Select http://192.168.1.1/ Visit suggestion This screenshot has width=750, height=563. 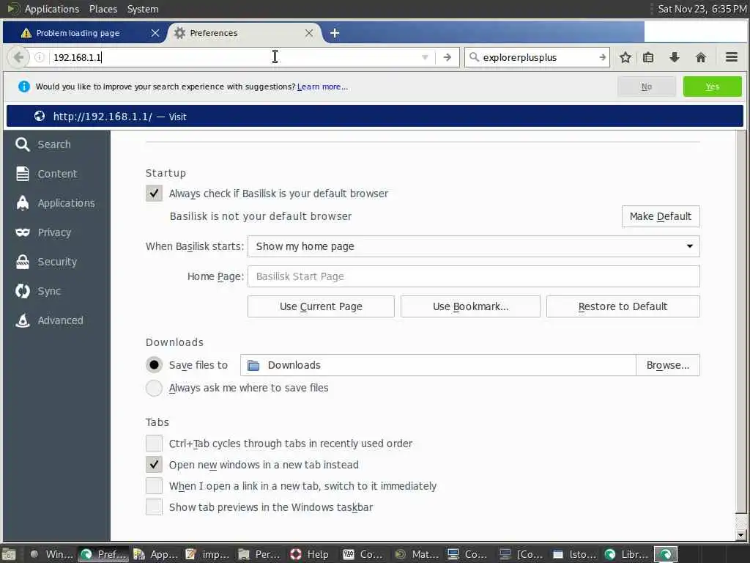pos(375,117)
